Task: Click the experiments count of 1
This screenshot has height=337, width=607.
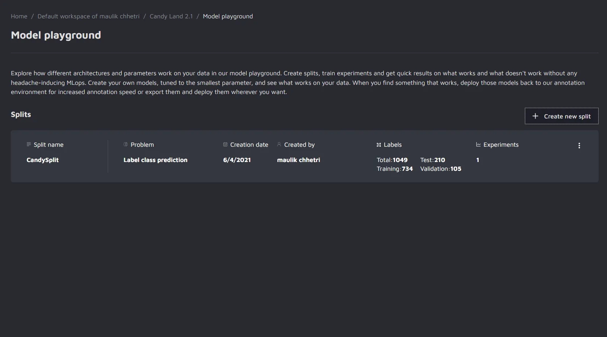Action: pos(478,160)
